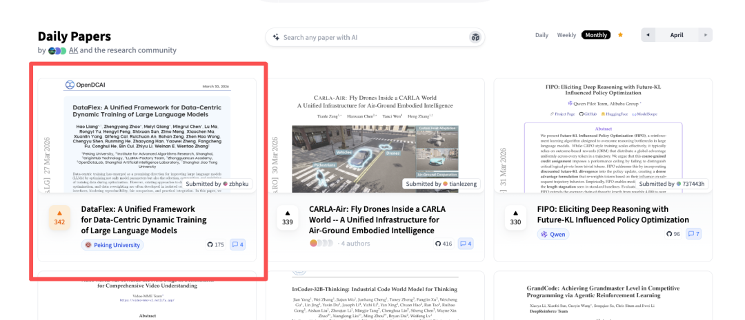Viewport: 745px width, 320px height.
Task: Open DataFlex paper thumbnail
Action: 147,136
